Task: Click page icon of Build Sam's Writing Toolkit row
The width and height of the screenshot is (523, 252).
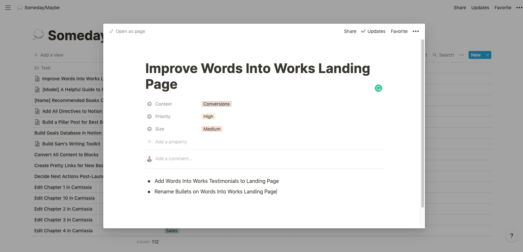Action: [37, 144]
